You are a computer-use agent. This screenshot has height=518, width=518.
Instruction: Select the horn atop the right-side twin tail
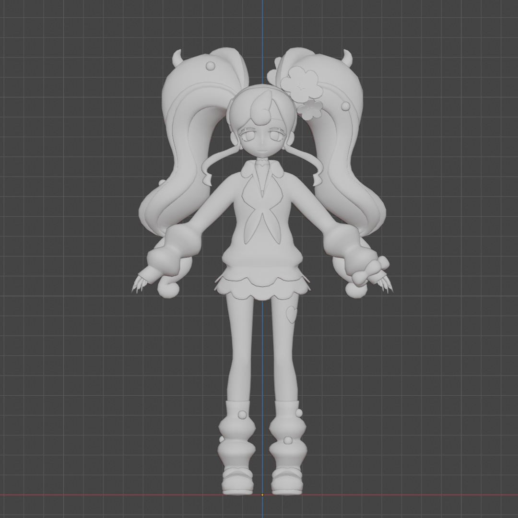(x=347, y=59)
